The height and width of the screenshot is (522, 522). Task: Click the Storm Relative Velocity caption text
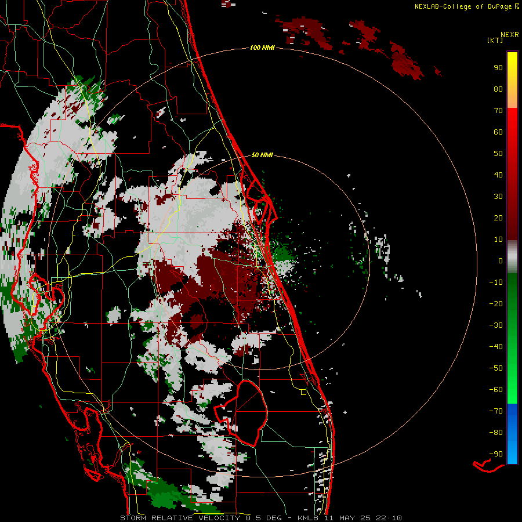(260, 518)
